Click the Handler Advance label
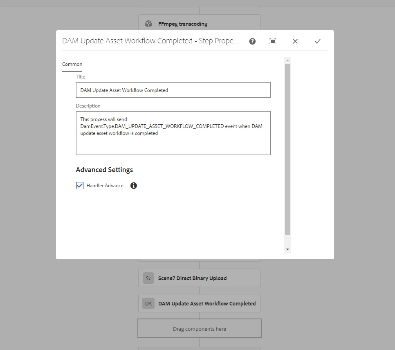The width and height of the screenshot is (395, 350). point(105,186)
